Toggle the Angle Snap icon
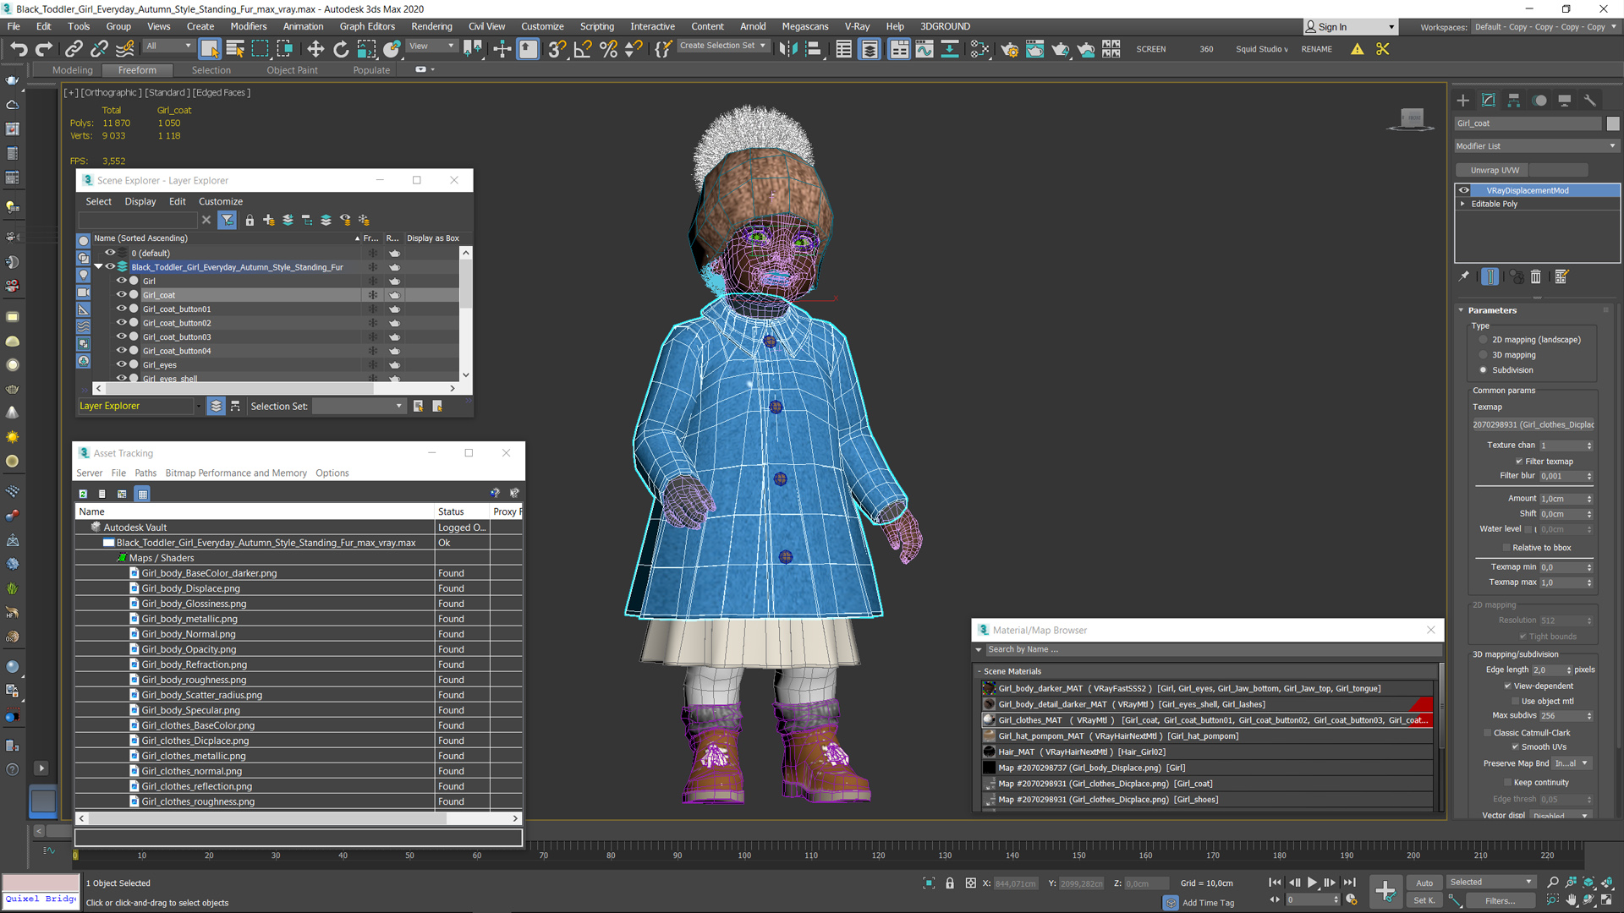 click(x=582, y=49)
